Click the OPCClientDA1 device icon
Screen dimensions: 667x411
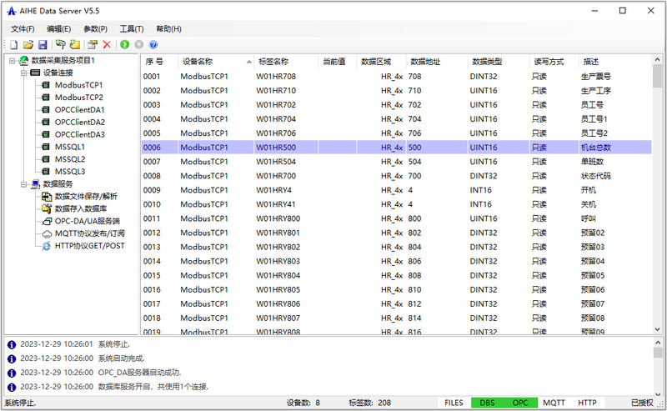click(46, 110)
